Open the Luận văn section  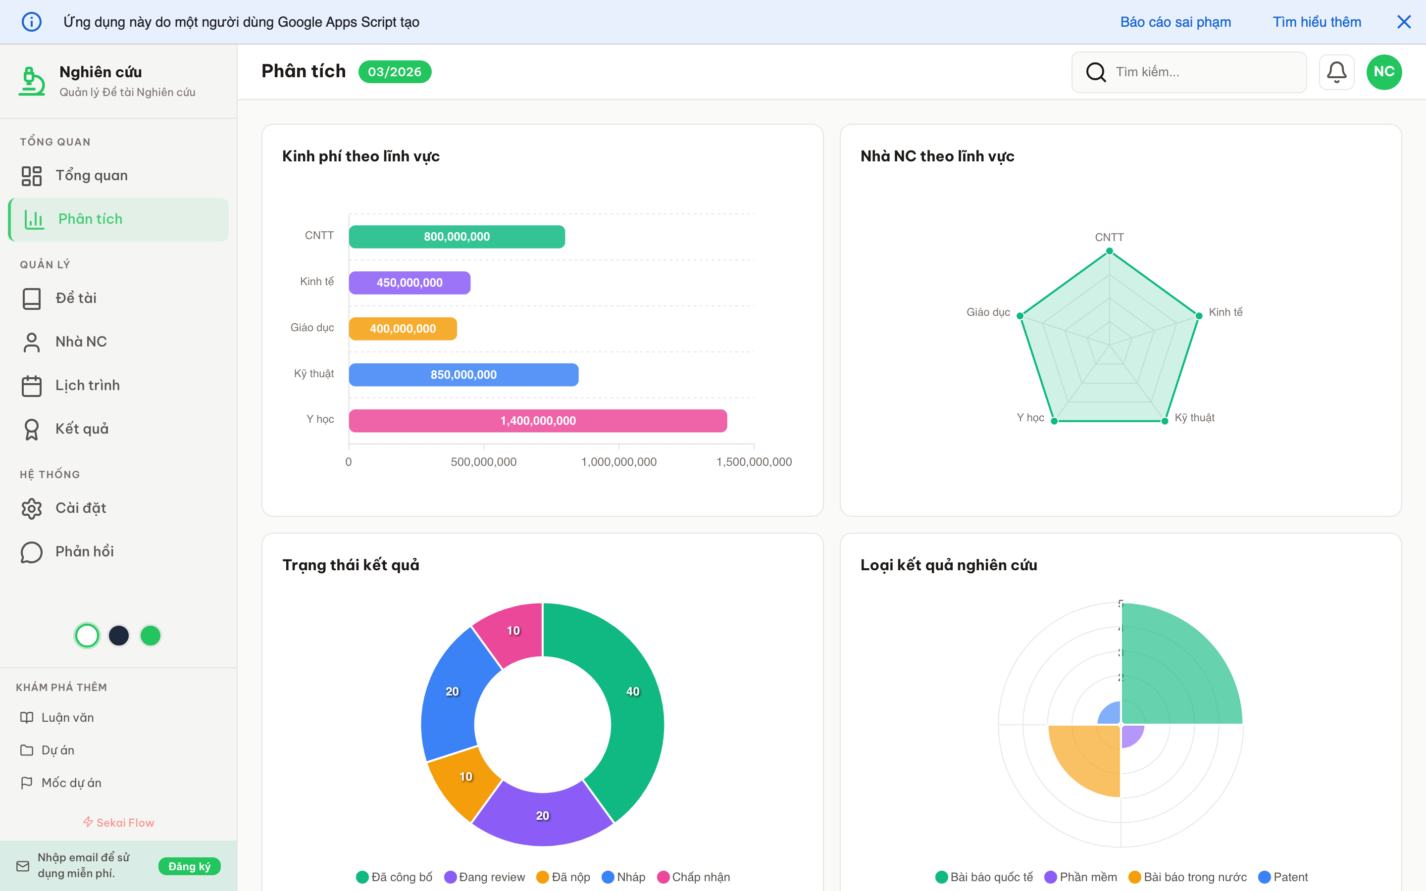coord(67,717)
